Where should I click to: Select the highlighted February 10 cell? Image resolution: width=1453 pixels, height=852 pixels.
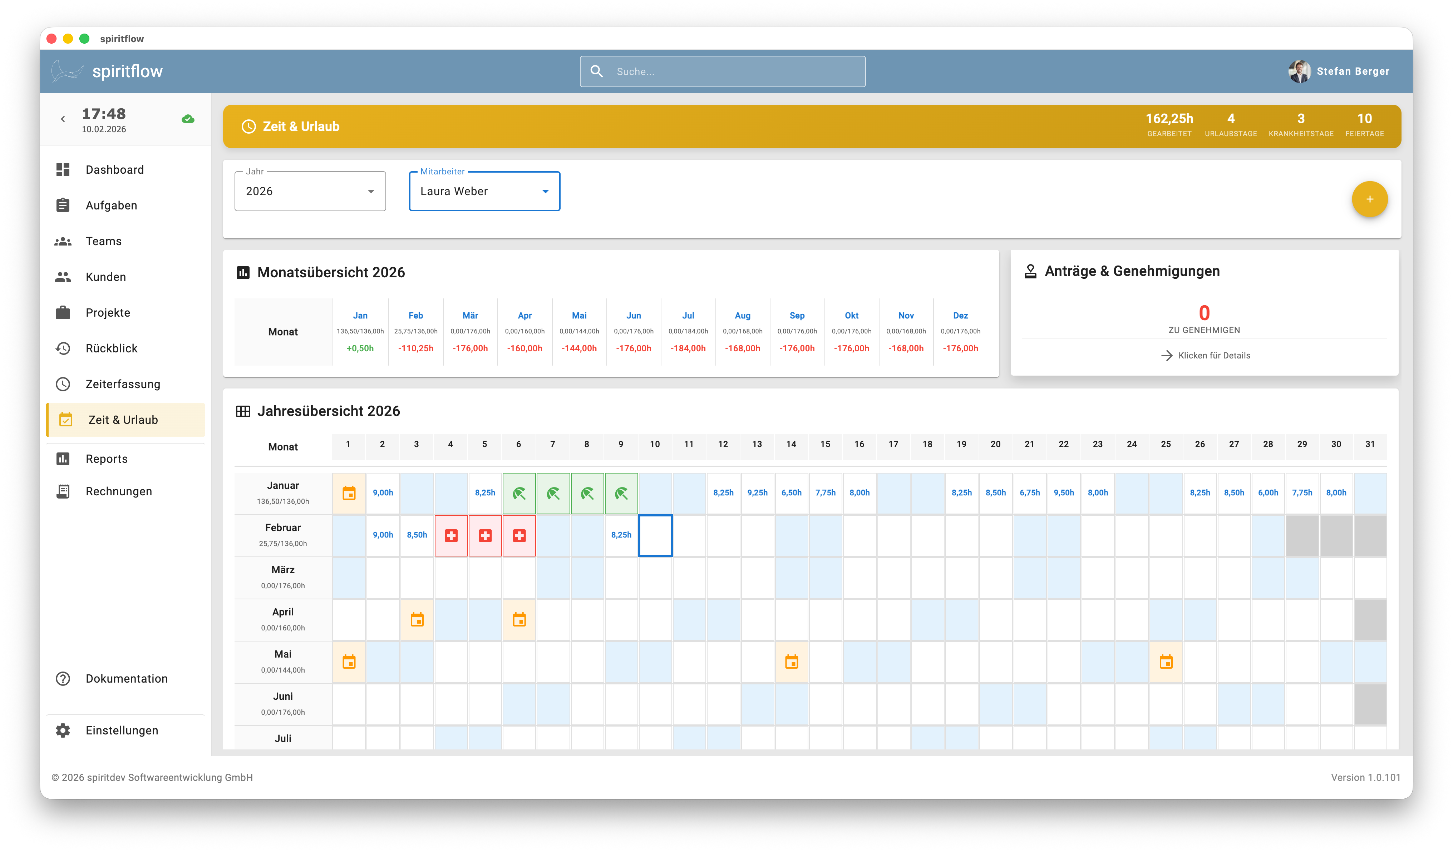point(655,535)
